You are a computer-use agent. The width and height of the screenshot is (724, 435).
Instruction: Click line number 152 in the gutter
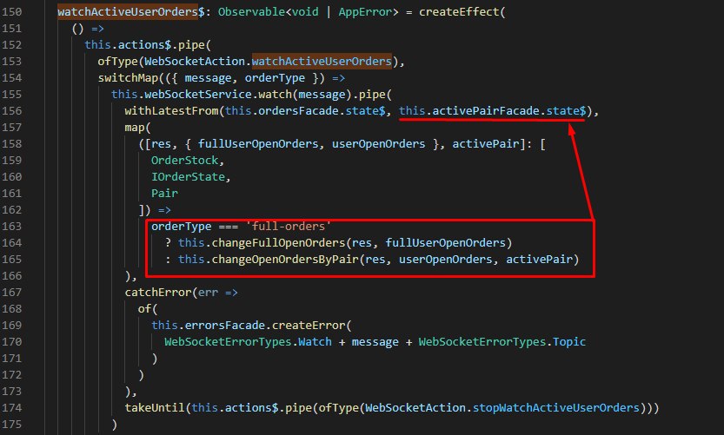(x=11, y=45)
